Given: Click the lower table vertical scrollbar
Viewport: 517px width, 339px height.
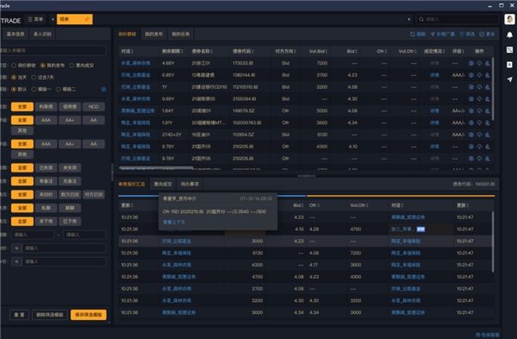Looking at the screenshot, I should [x=493, y=242].
